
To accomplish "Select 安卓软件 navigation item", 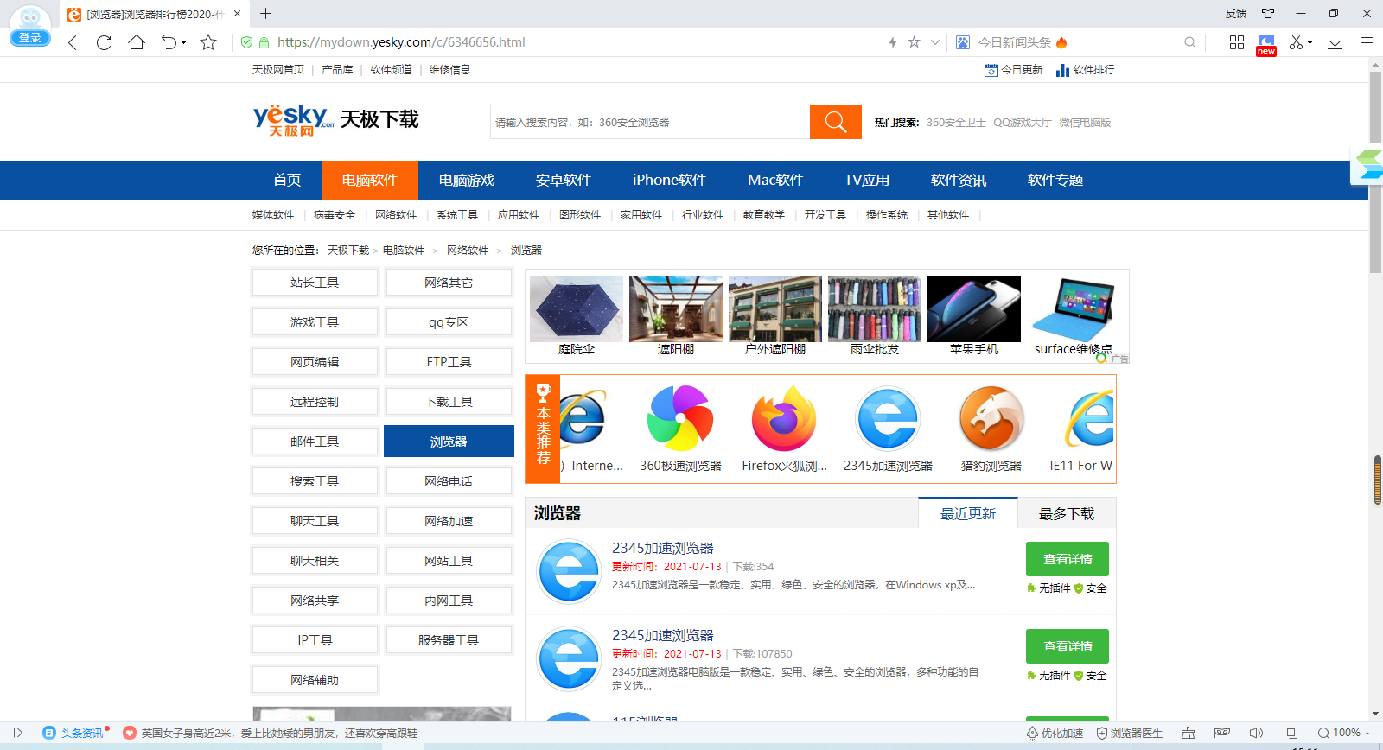I will [x=564, y=180].
